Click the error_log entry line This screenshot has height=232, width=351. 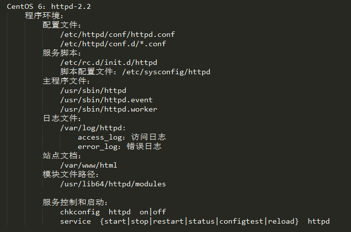click(119, 146)
